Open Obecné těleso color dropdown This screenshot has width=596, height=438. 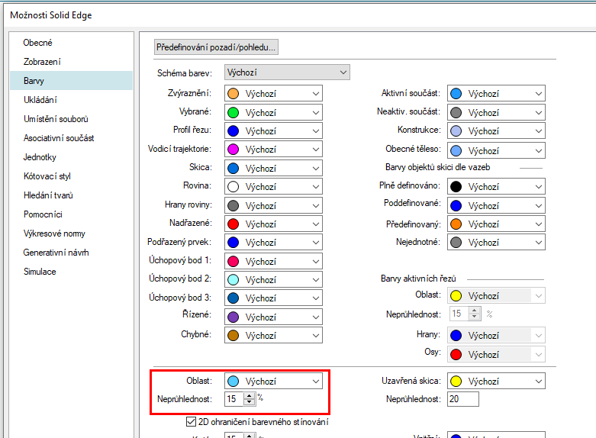point(496,150)
